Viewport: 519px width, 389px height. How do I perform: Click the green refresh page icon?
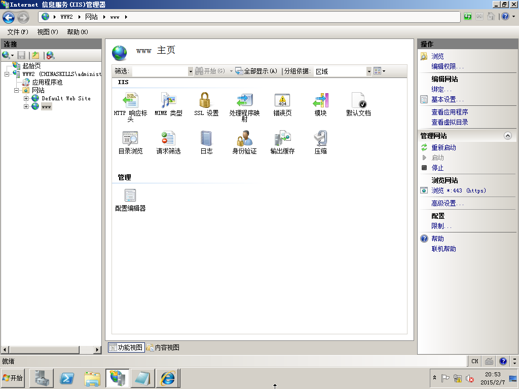point(468,16)
